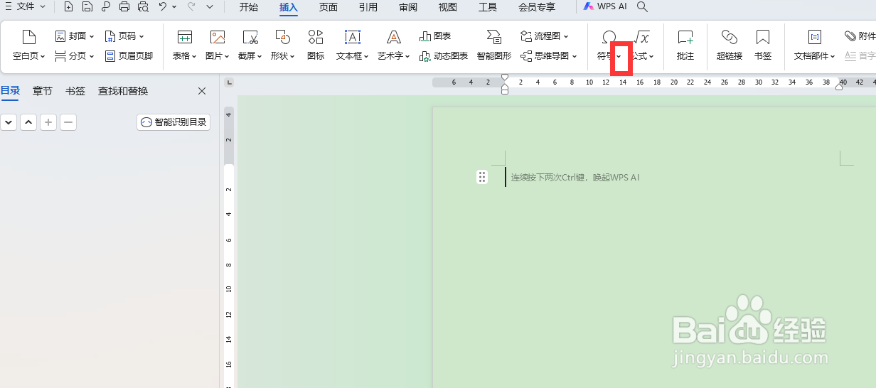Screen dimensions: 876x388
Task: Click the search magnifier icon
Action: pyautogui.click(x=642, y=7)
